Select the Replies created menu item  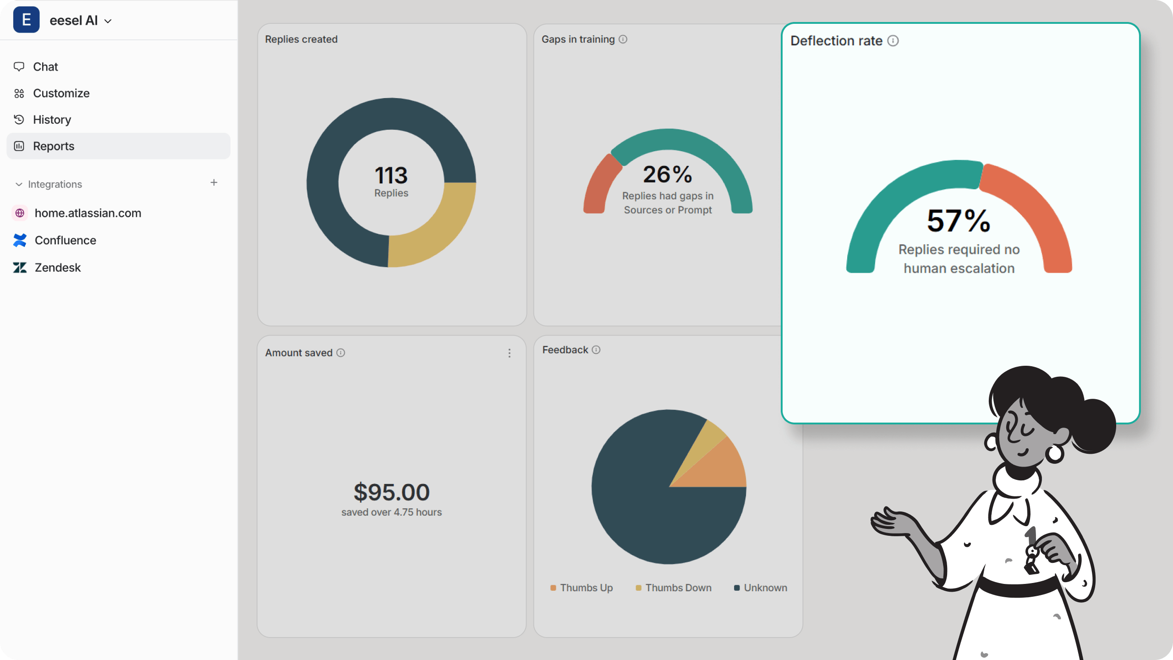[x=302, y=38]
